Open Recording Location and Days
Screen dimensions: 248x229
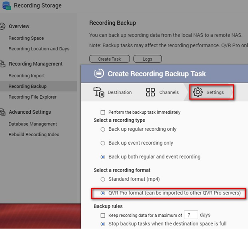39,49
